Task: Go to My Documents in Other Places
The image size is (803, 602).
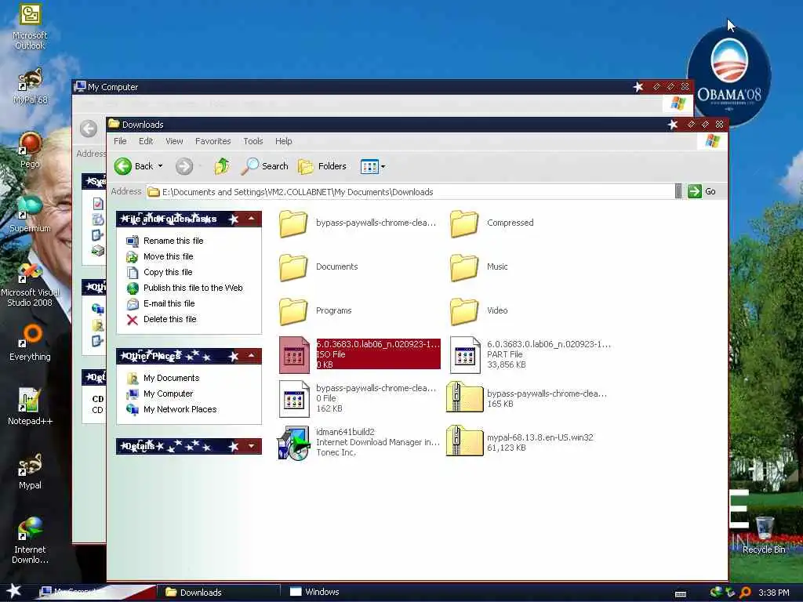Action: (171, 379)
